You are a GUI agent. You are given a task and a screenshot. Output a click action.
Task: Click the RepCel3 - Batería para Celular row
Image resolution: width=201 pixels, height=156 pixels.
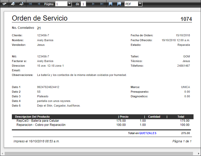coord(103,121)
